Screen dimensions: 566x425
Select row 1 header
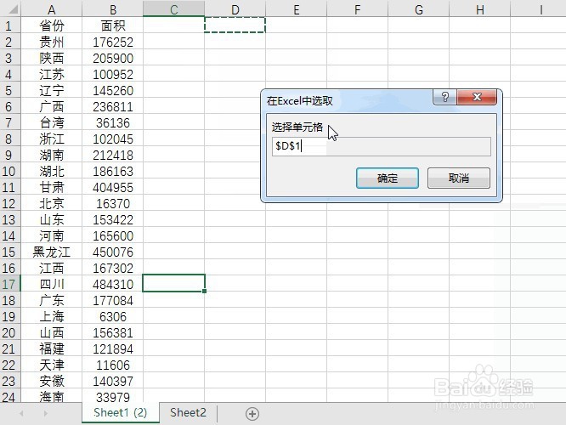[x=10, y=25]
